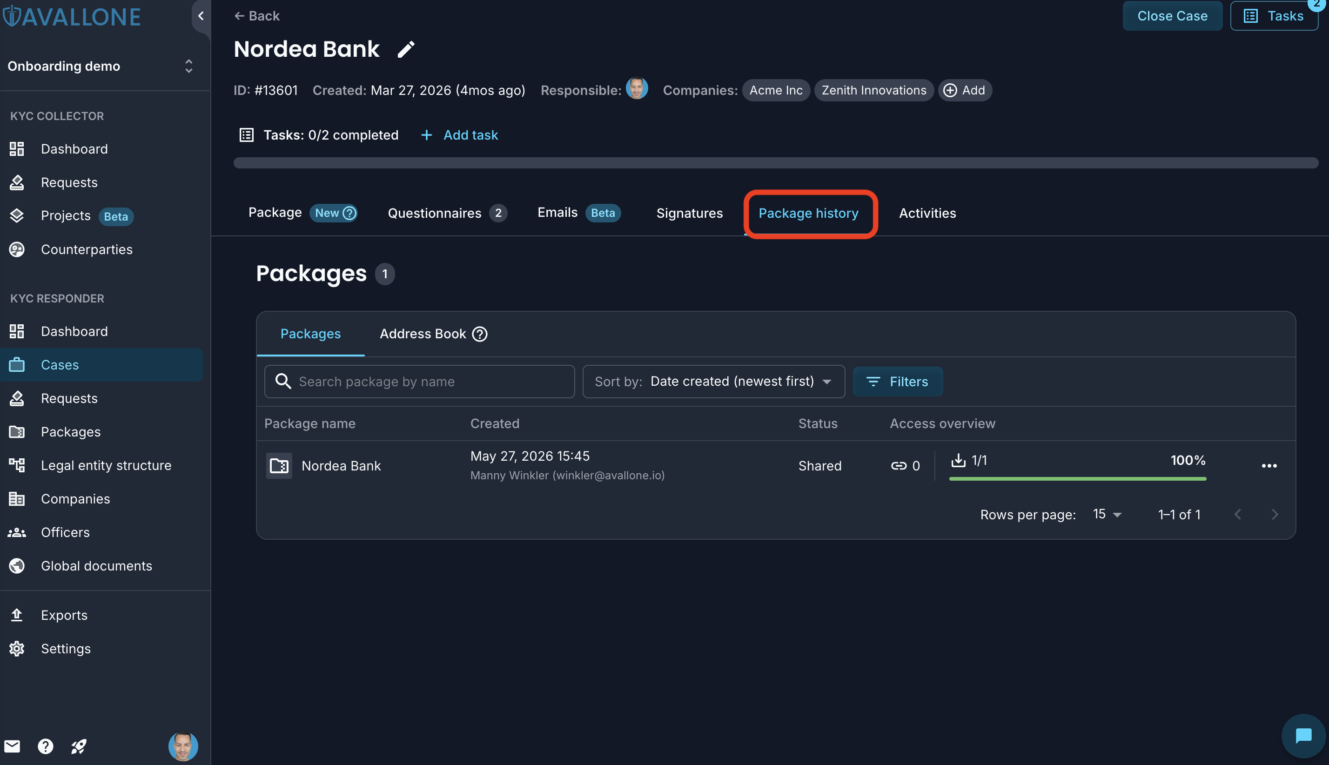Viewport: 1329px width, 765px height.
Task: Click the May 27, 2026 15:45 created date
Action: pyautogui.click(x=530, y=456)
